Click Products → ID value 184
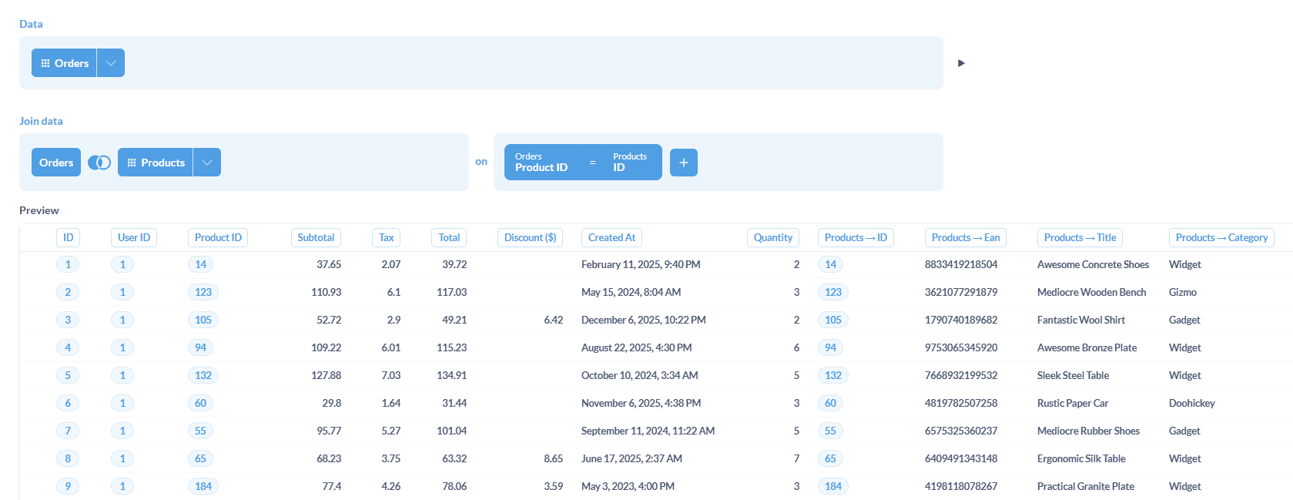 [832, 487]
